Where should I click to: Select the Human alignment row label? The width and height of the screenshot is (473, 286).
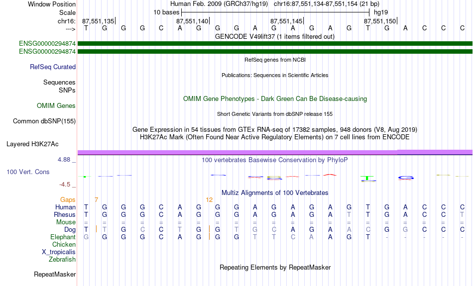(x=65, y=207)
